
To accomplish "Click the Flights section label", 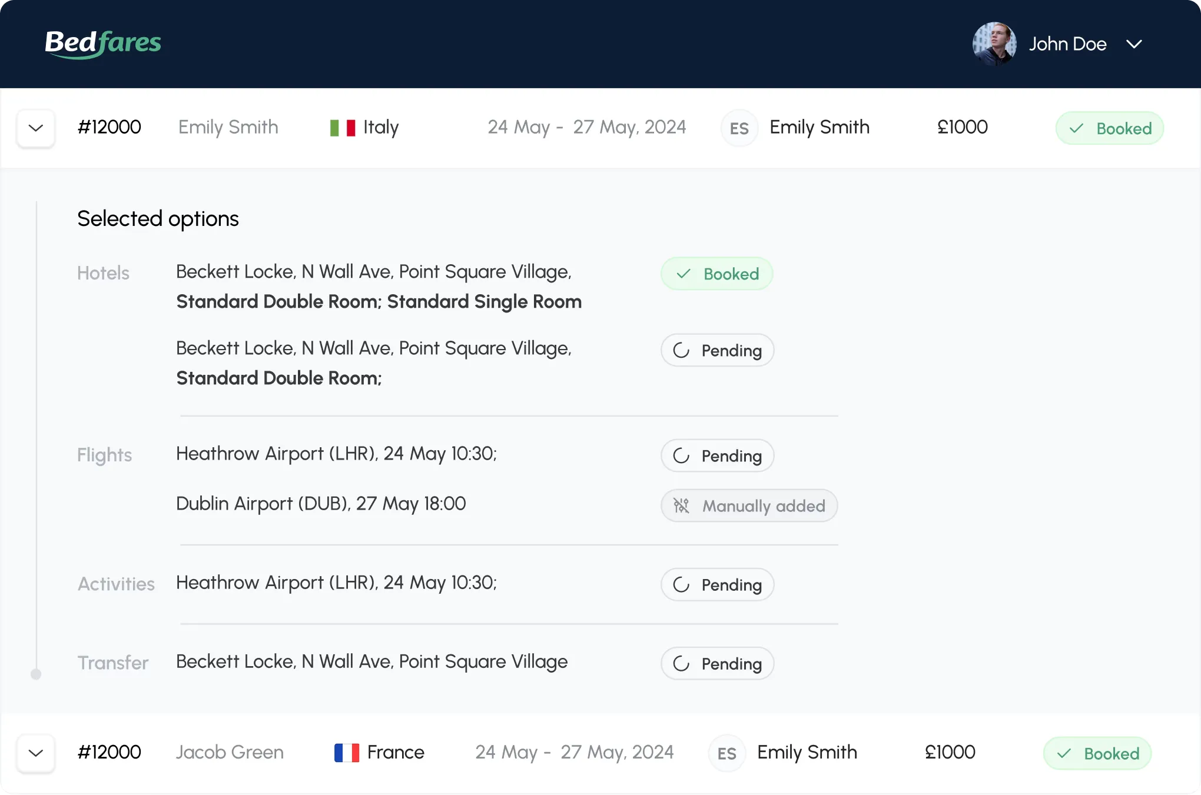I will (104, 455).
